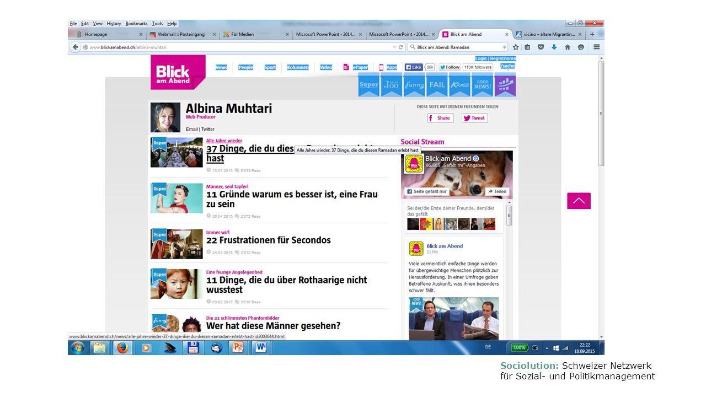Viewport: 706px width, 397px height.
Task: Open article '22 Frustrationen für Secondos'
Action: click(269, 240)
